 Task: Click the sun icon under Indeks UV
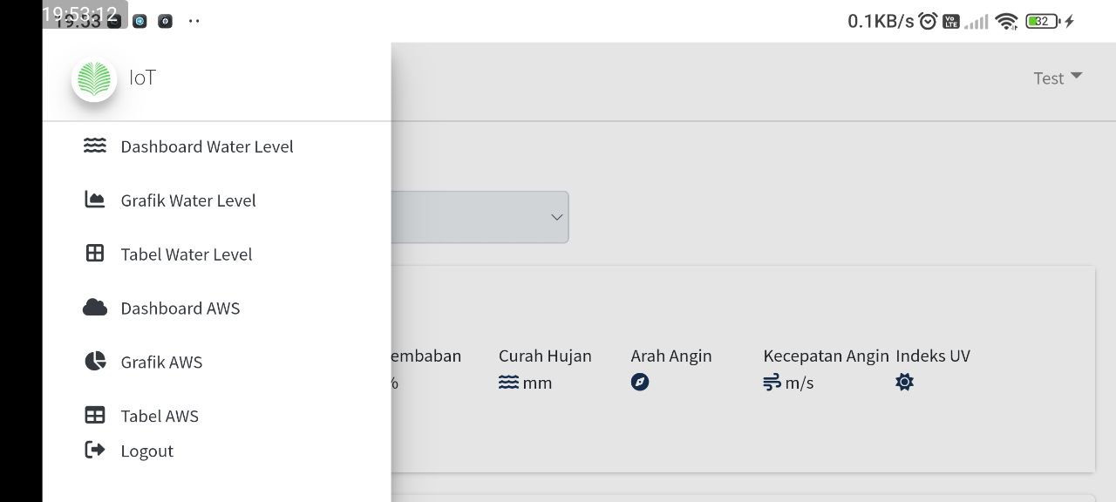click(x=904, y=383)
